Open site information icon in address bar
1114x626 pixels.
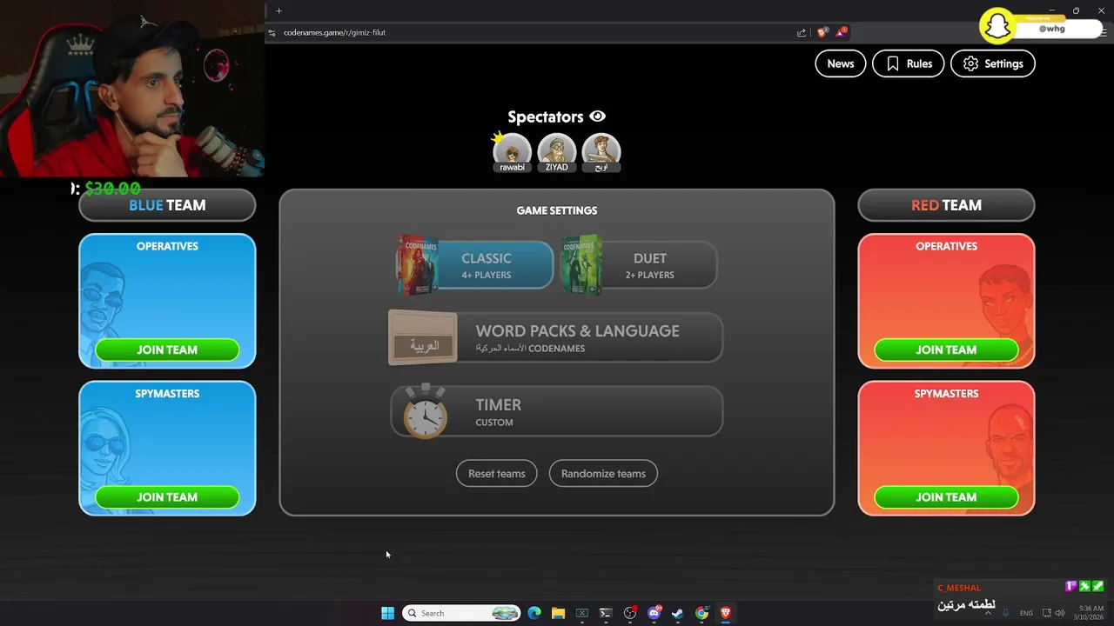tap(272, 32)
